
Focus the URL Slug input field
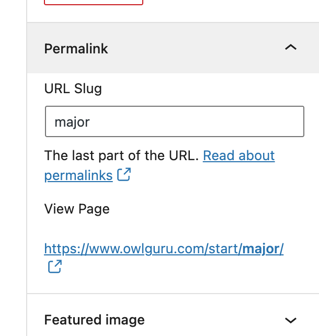pos(175,121)
